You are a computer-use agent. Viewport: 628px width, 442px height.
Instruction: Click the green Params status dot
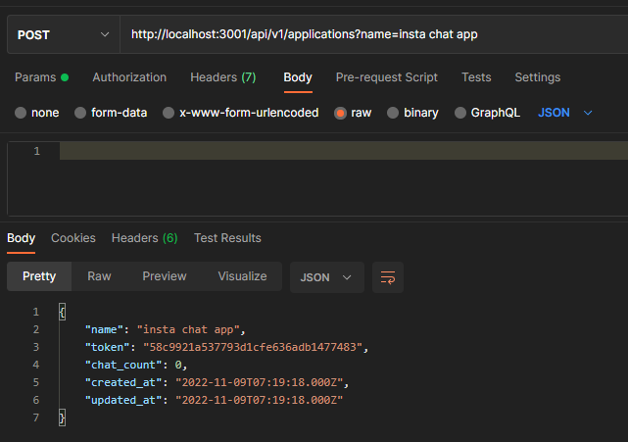[x=65, y=77]
